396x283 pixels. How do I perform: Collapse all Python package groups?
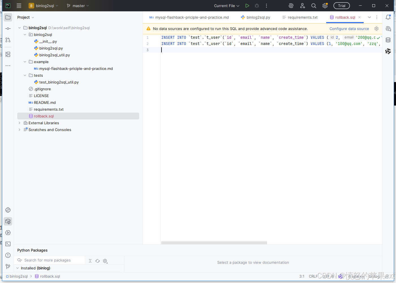click(90, 261)
